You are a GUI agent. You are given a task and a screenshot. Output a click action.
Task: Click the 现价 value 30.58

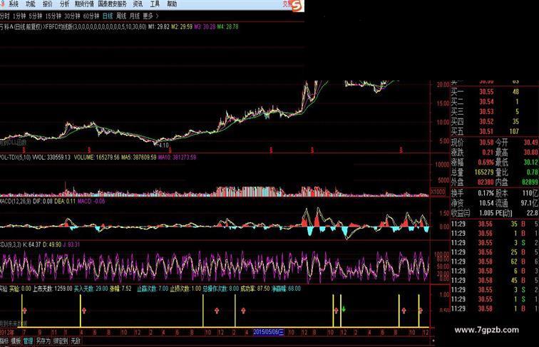[486, 143]
